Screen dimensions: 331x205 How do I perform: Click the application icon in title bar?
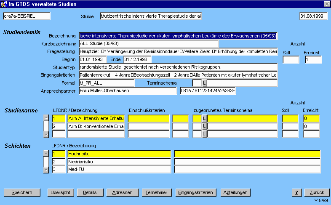(x=4, y=4)
